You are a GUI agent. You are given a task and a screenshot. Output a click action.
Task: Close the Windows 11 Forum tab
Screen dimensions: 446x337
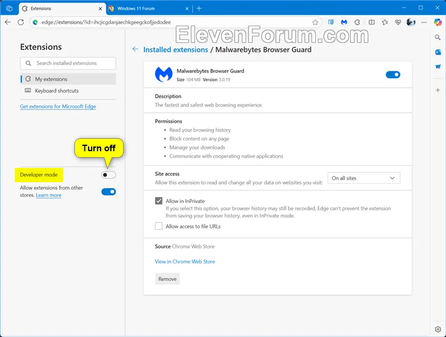pyautogui.click(x=187, y=9)
